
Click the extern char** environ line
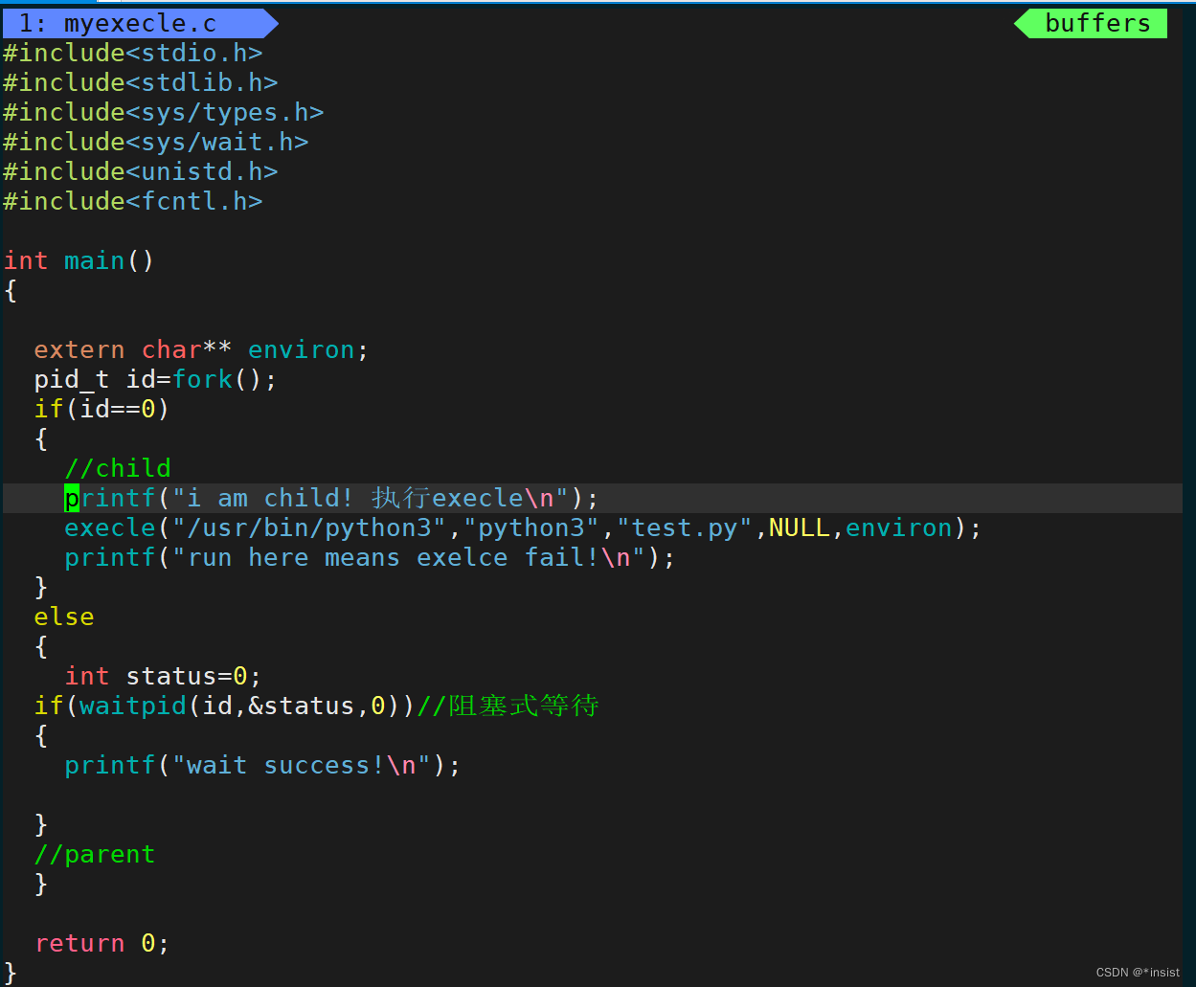(201, 349)
